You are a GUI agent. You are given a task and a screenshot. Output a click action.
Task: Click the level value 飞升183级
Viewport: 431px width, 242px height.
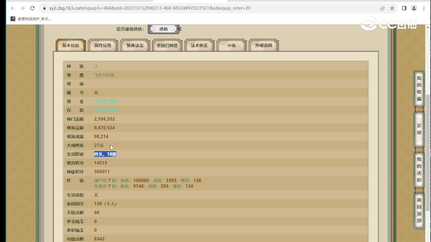click(104, 75)
